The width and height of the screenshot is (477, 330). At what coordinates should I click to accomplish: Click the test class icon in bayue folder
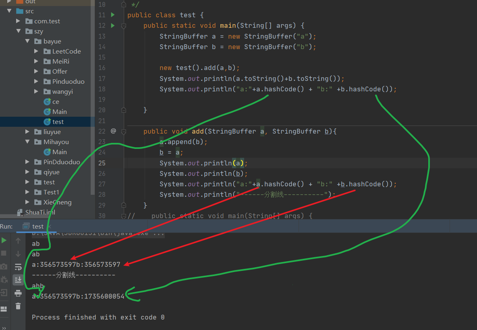click(x=47, y=122)
